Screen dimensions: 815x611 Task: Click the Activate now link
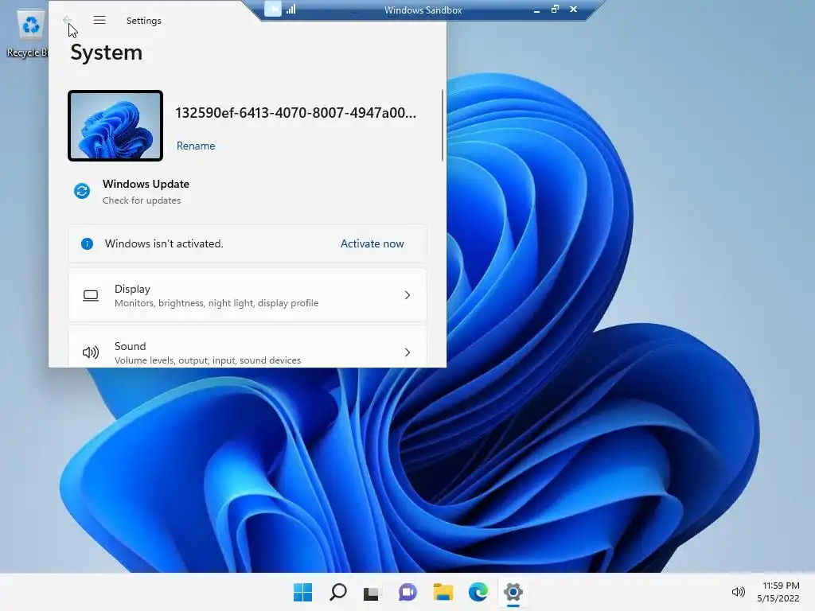[372, 243]
